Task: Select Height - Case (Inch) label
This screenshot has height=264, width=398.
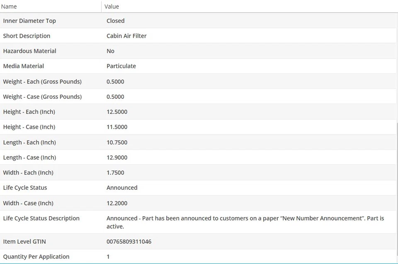Action: (29, 127)
